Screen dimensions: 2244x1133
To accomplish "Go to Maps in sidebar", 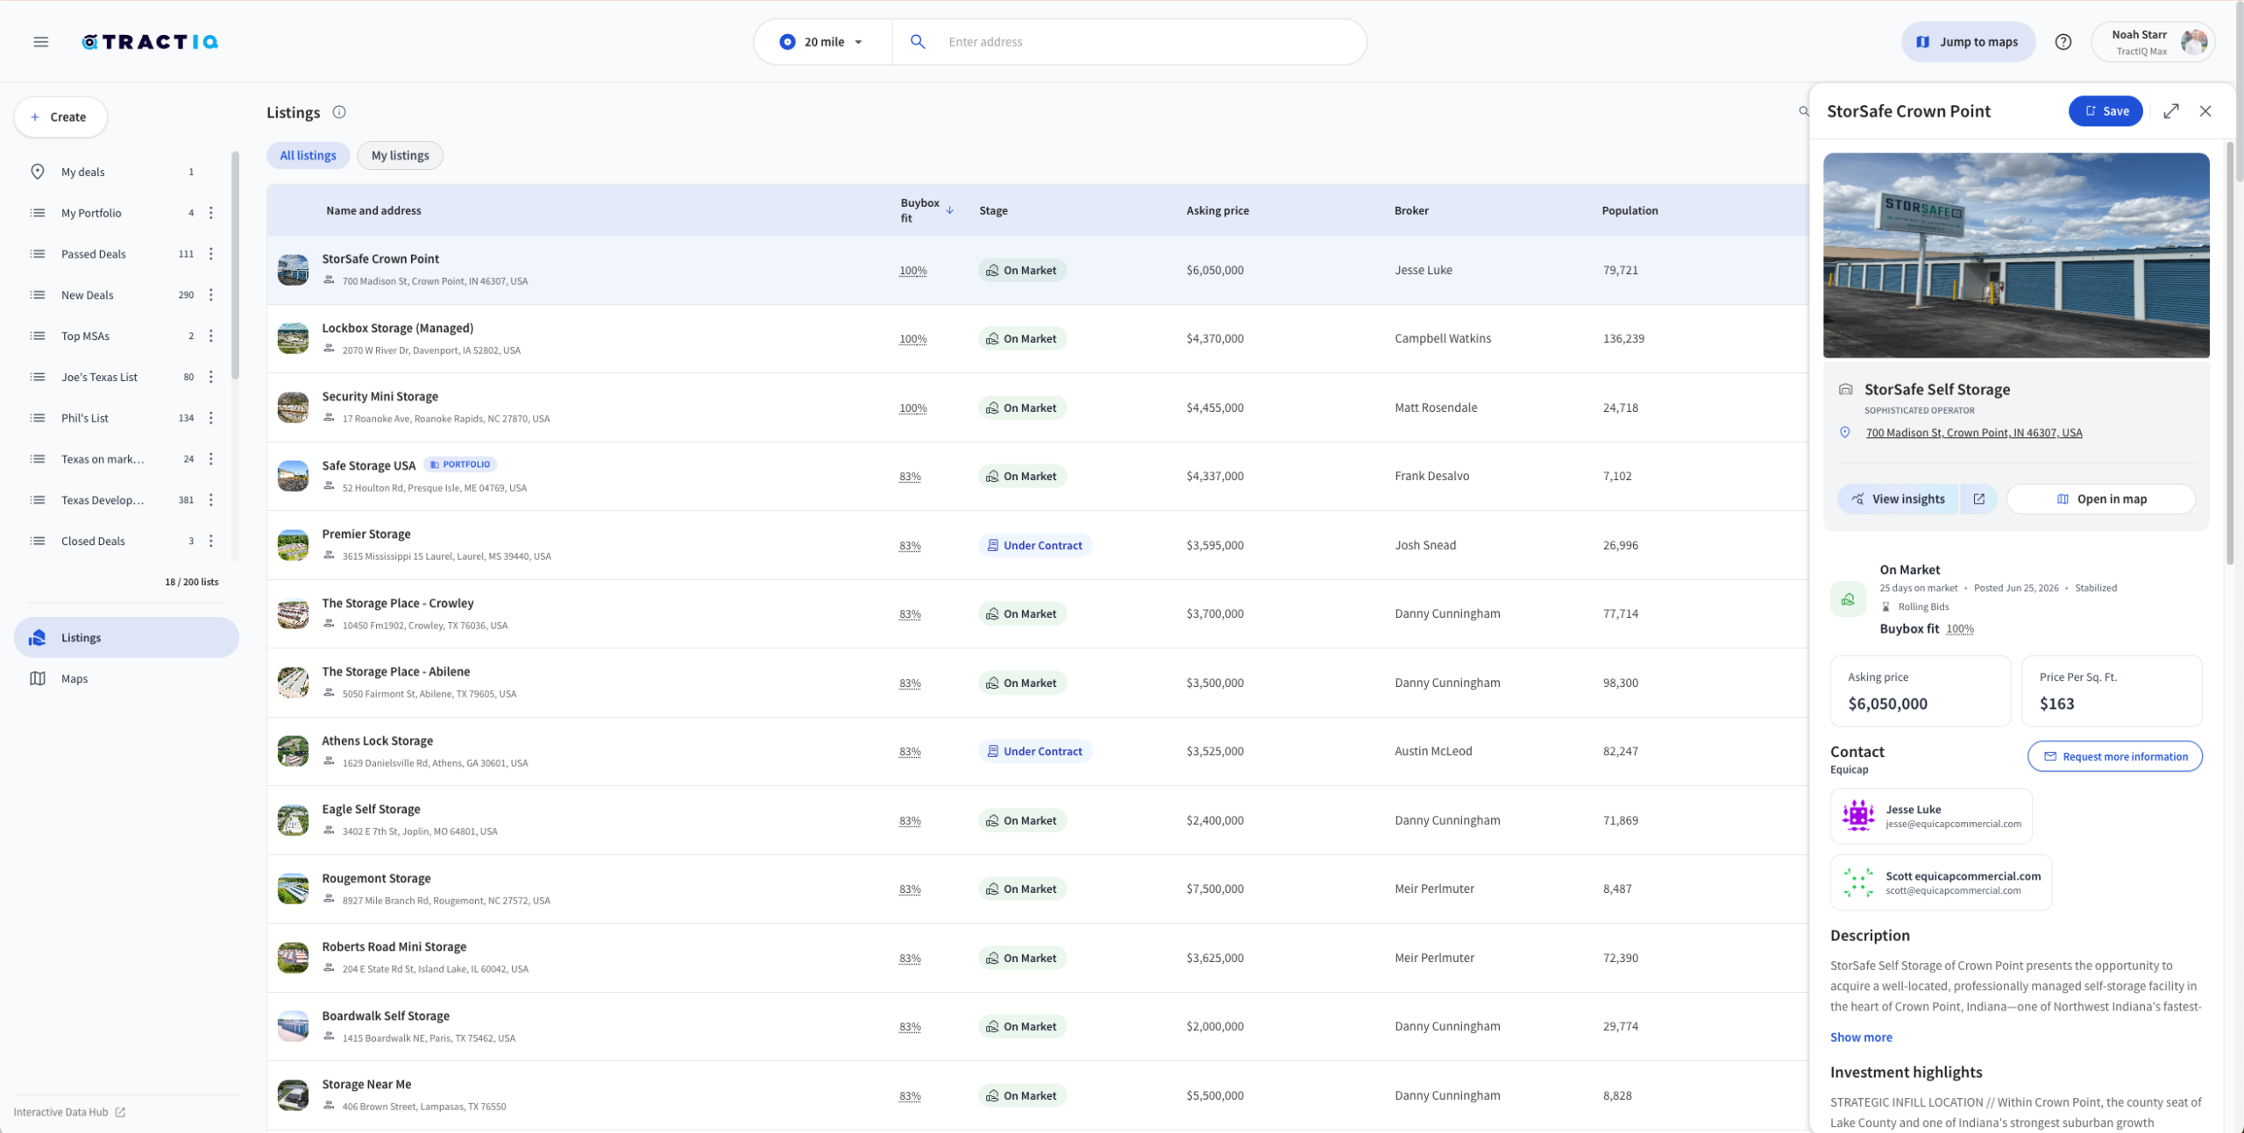I will pyautogui.click(x=126, y=678).
